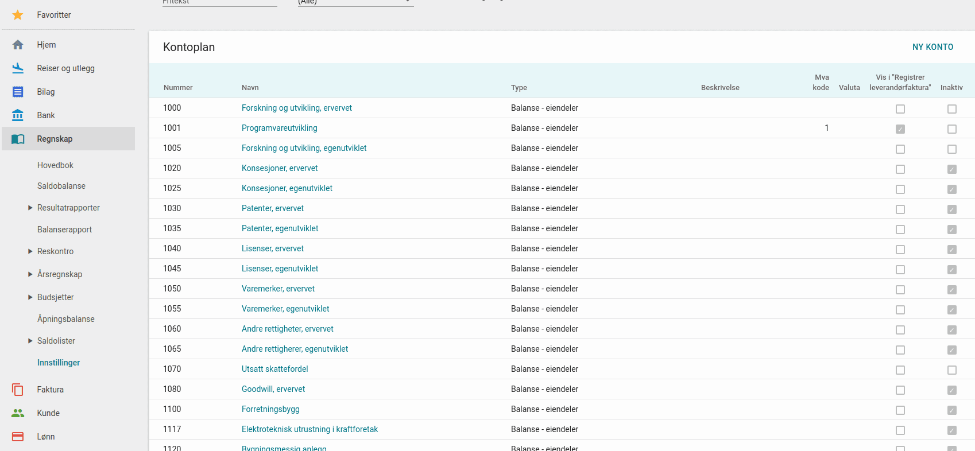Enable supplier invoice visibility for account 1000
The width and height of the screenshot is (975, 451).
coord(900,109)
